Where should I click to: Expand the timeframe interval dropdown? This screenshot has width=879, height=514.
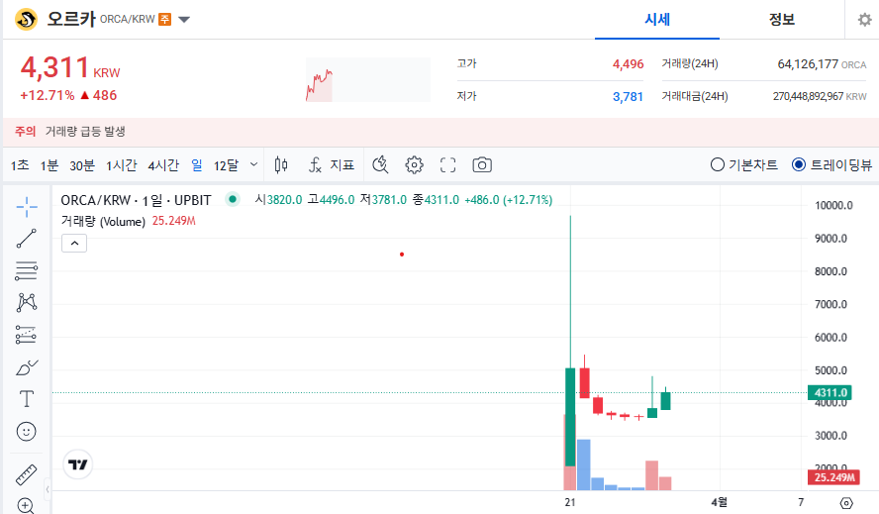coord(253,164)
